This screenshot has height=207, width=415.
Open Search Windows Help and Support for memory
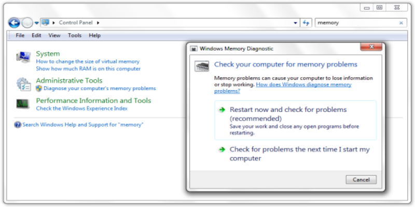83,125
